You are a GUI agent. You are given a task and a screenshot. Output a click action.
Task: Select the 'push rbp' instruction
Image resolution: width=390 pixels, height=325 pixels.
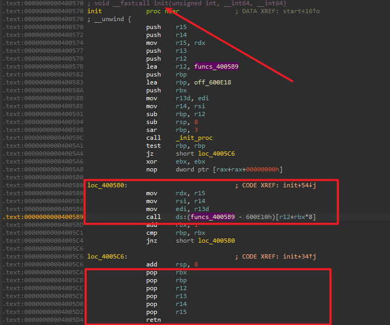(166, 74)
